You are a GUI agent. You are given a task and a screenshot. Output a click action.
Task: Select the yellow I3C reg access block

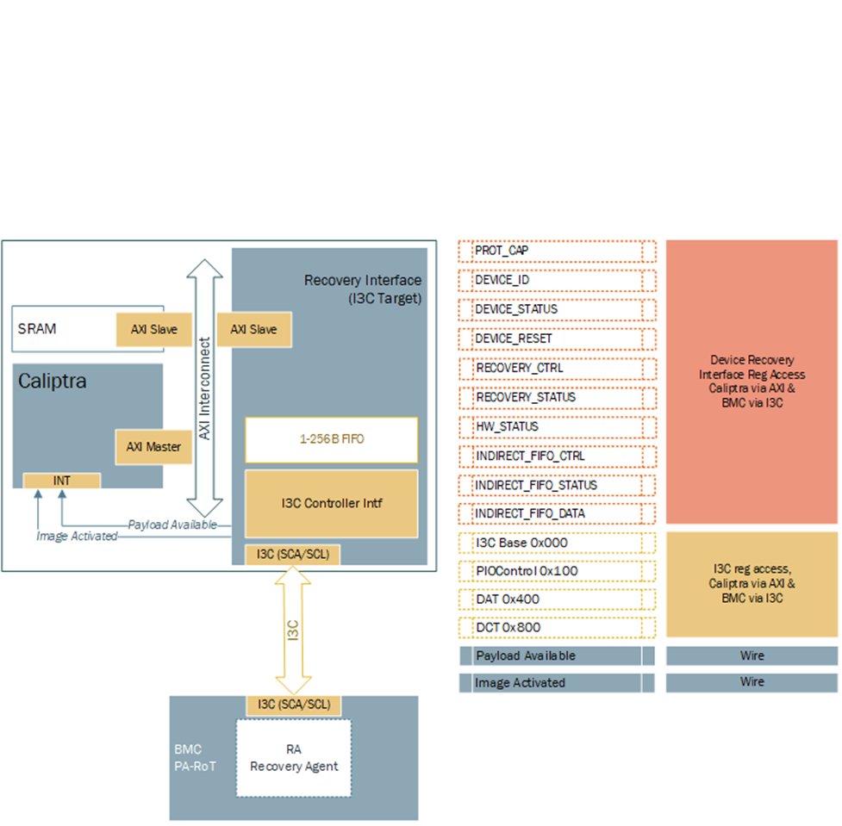(752, 584)
